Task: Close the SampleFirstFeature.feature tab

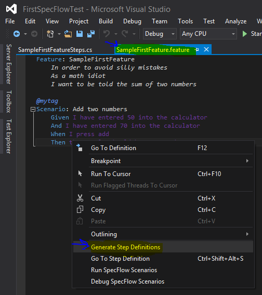Action: [x=206, y=49]
